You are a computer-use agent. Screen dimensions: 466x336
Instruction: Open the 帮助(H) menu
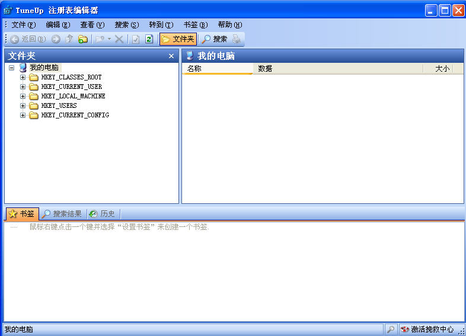point(230,25)
